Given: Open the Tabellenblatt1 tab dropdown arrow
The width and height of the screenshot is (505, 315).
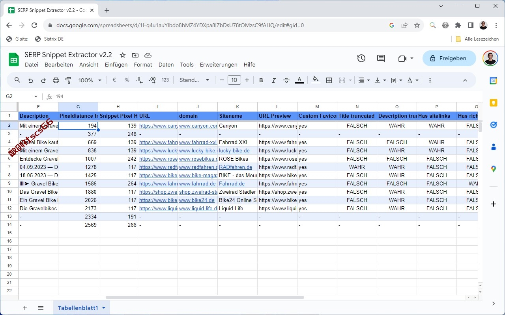Looking at the screenshot, I should [x=104, y=308].
